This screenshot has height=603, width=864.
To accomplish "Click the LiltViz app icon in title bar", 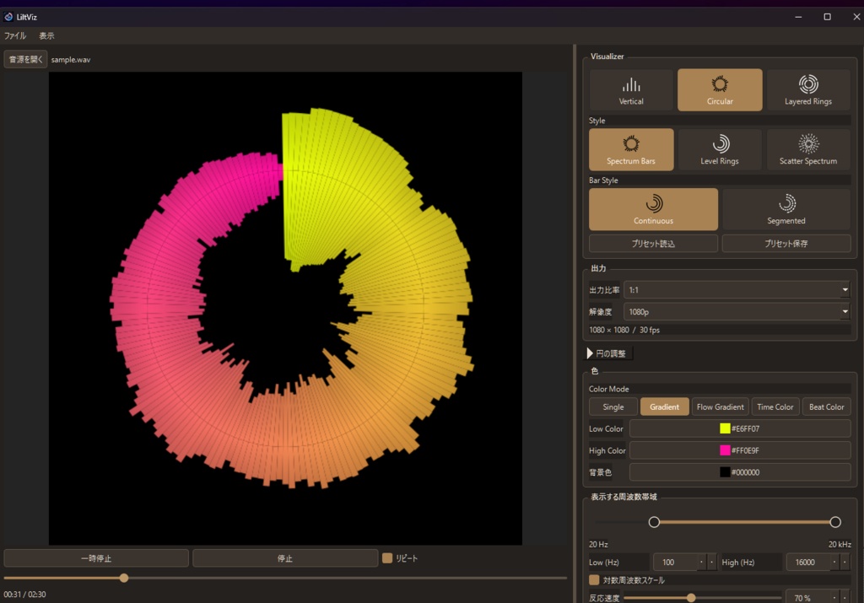I will tap(8, 17).
